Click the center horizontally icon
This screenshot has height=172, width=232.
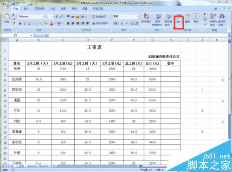click(x=73, y=23)
